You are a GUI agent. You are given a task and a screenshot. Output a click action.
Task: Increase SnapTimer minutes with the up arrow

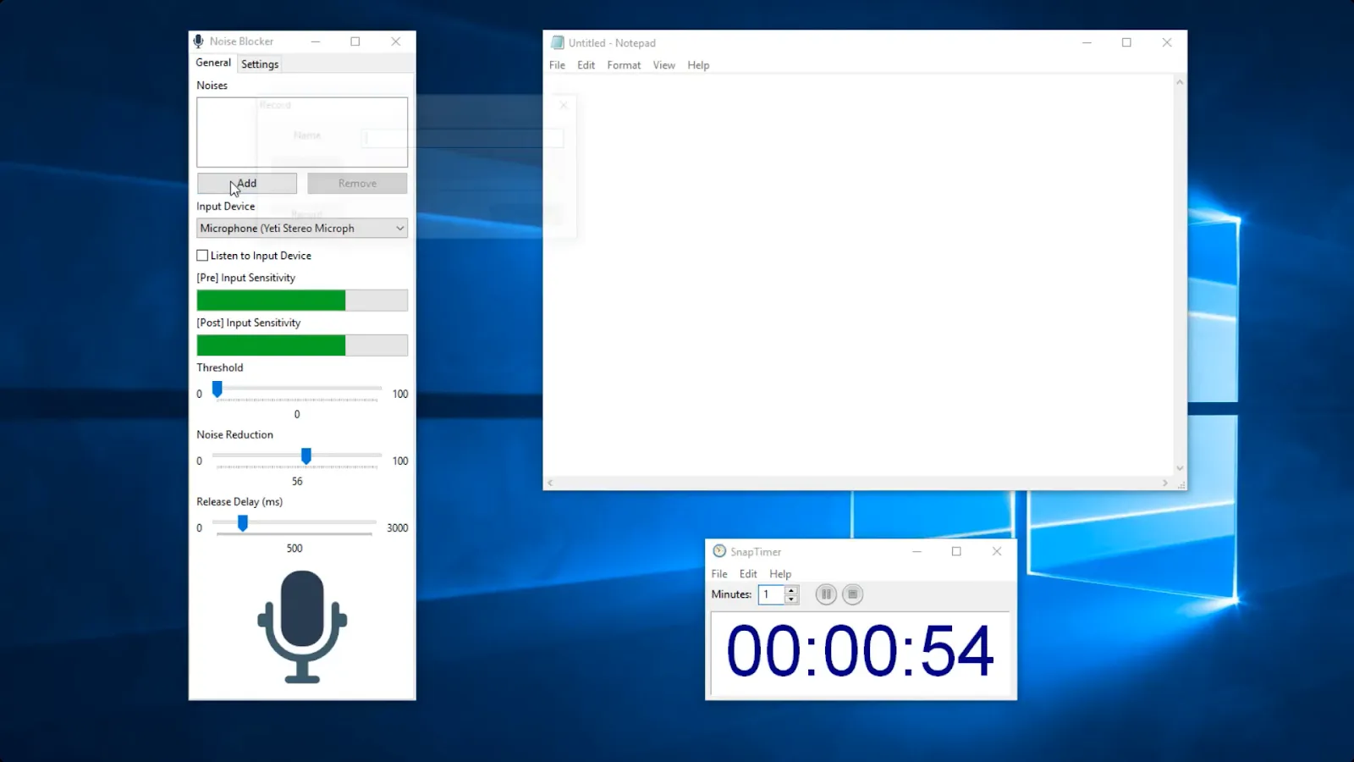(x=791, y=590)
